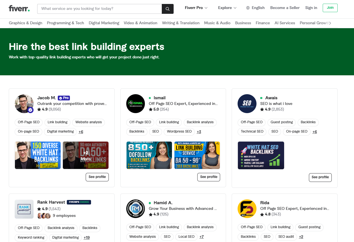The width and height of the screenshot is (354, 242).
Task: Click the Rank Harvest name
Action: pyautogui.click(x=51, y=202)
